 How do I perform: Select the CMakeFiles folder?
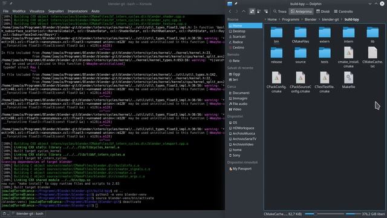pos(301,35)
